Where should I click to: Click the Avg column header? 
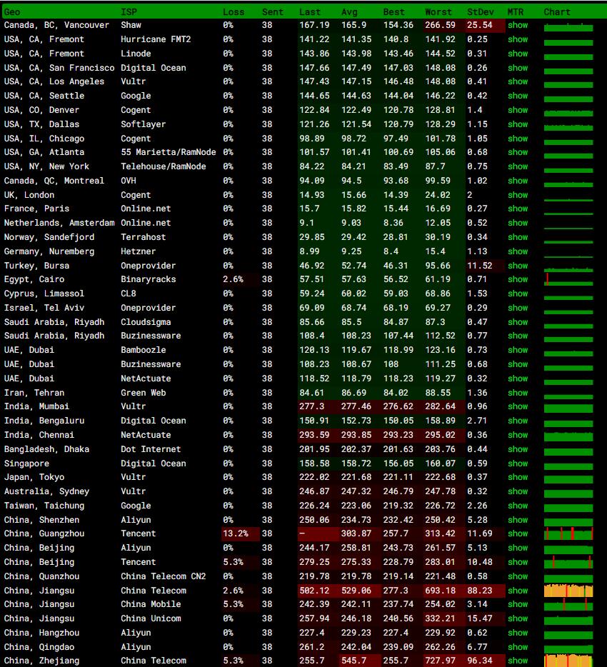pyautogui.click(x=349, y=12)
